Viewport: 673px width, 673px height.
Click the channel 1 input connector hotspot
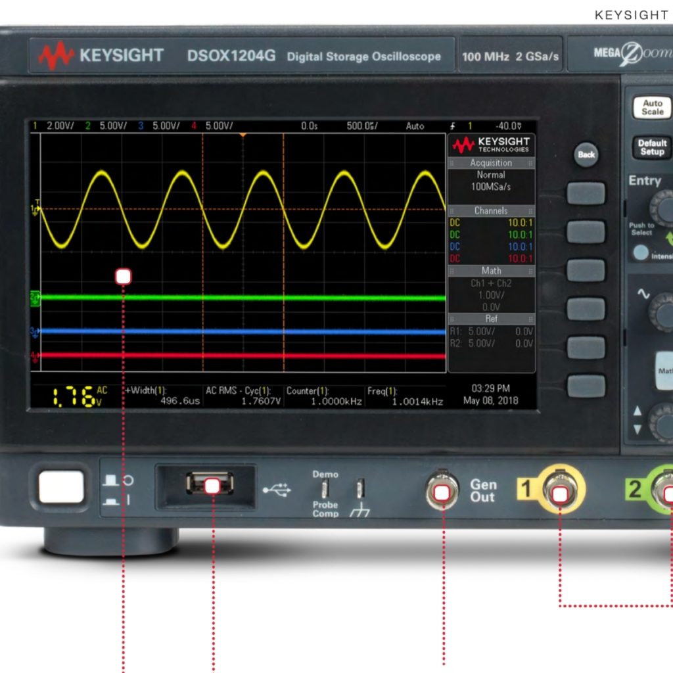(559, 495)
